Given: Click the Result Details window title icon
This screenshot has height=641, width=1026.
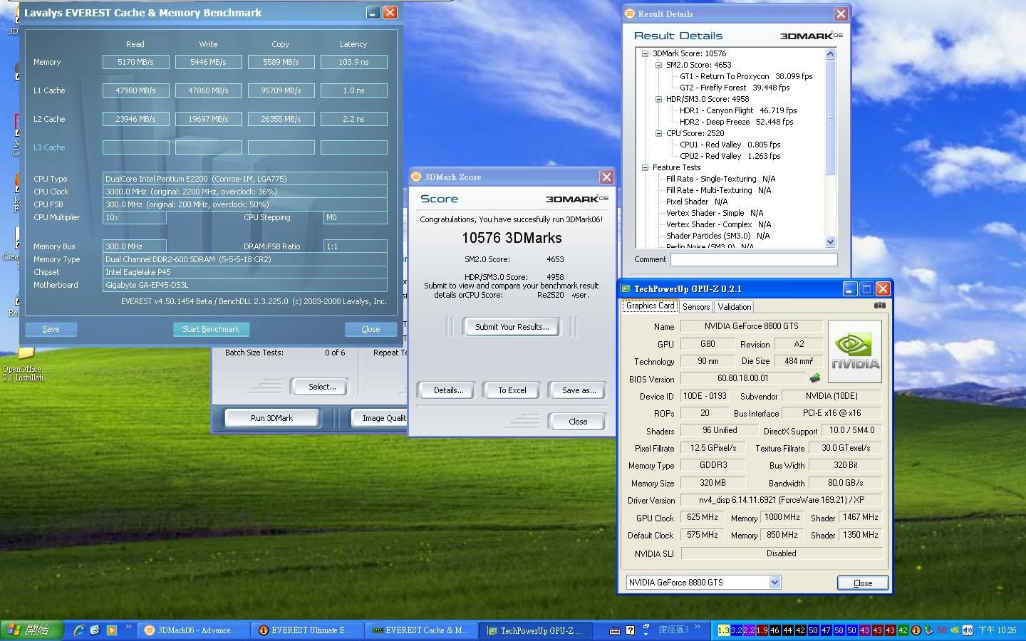Looking at the screenshot, I should coord(630,14).
